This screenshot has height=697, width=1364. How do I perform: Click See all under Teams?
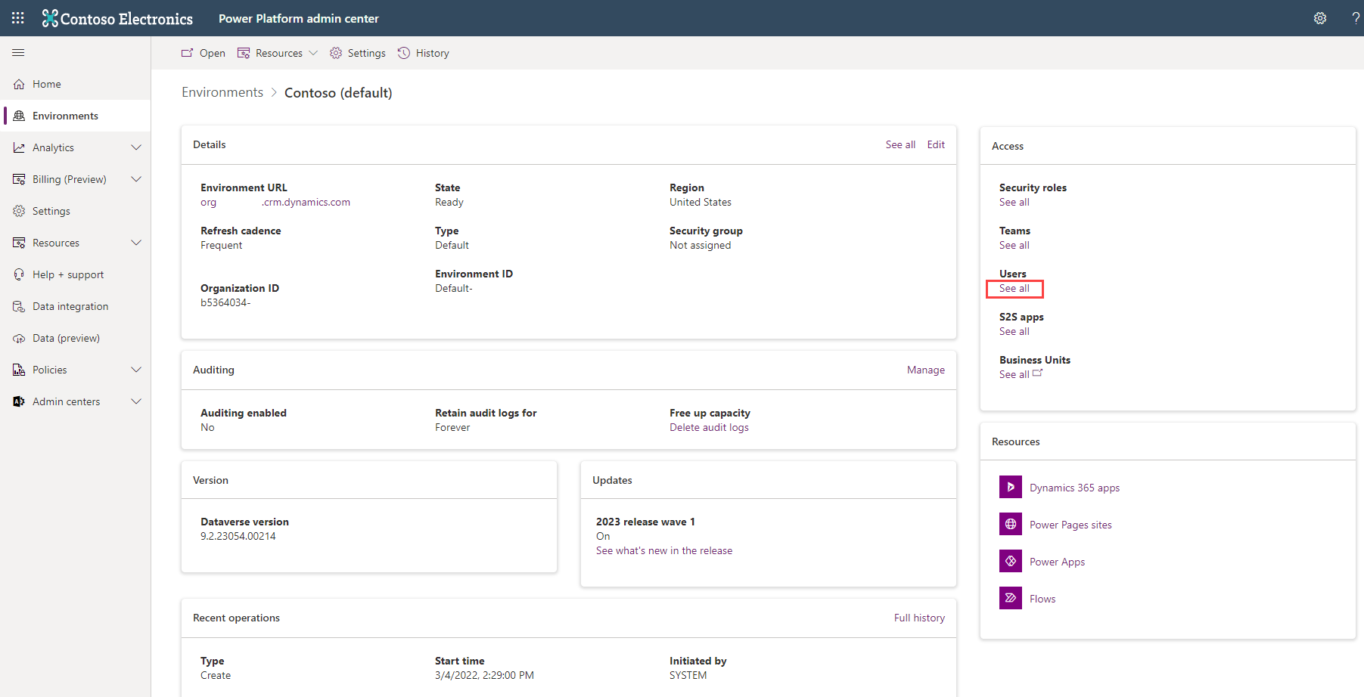click(x=1014, y=245)
